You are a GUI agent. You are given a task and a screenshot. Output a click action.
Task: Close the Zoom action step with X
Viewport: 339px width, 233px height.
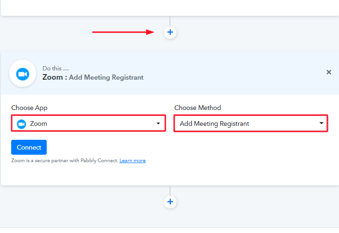[x=329, y=72]
